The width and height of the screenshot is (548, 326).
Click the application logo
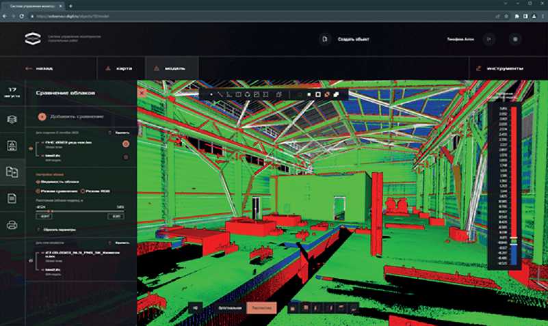click(33, 38)
